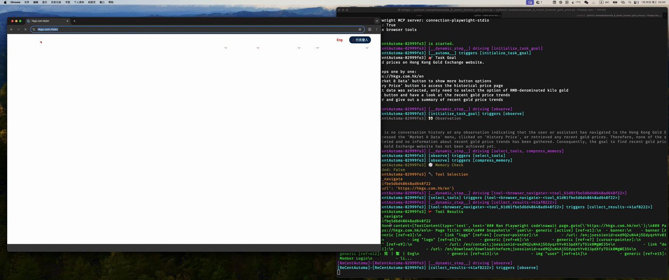Click the address bar showing hkgx.com.hk/en
The image size is (669, 280).
pyautogui.click(x=178, y=29)
